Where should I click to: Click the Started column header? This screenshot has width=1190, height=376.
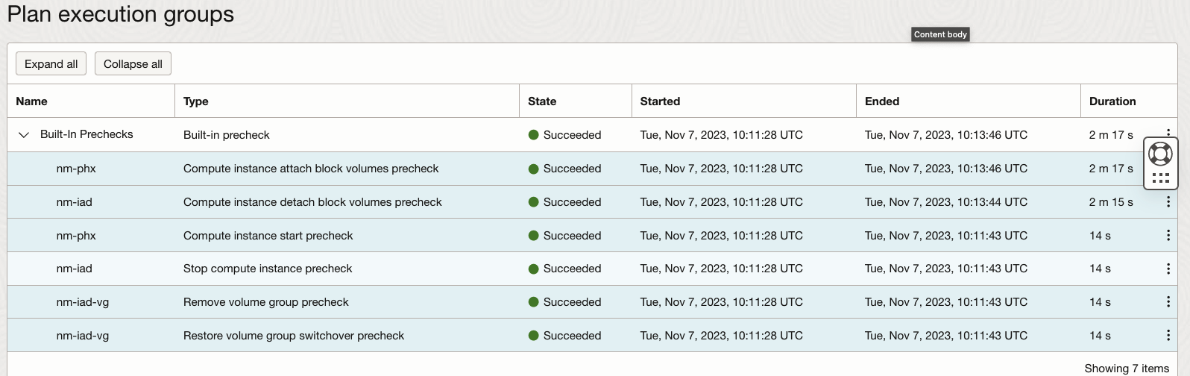click(x=660, y=101)
